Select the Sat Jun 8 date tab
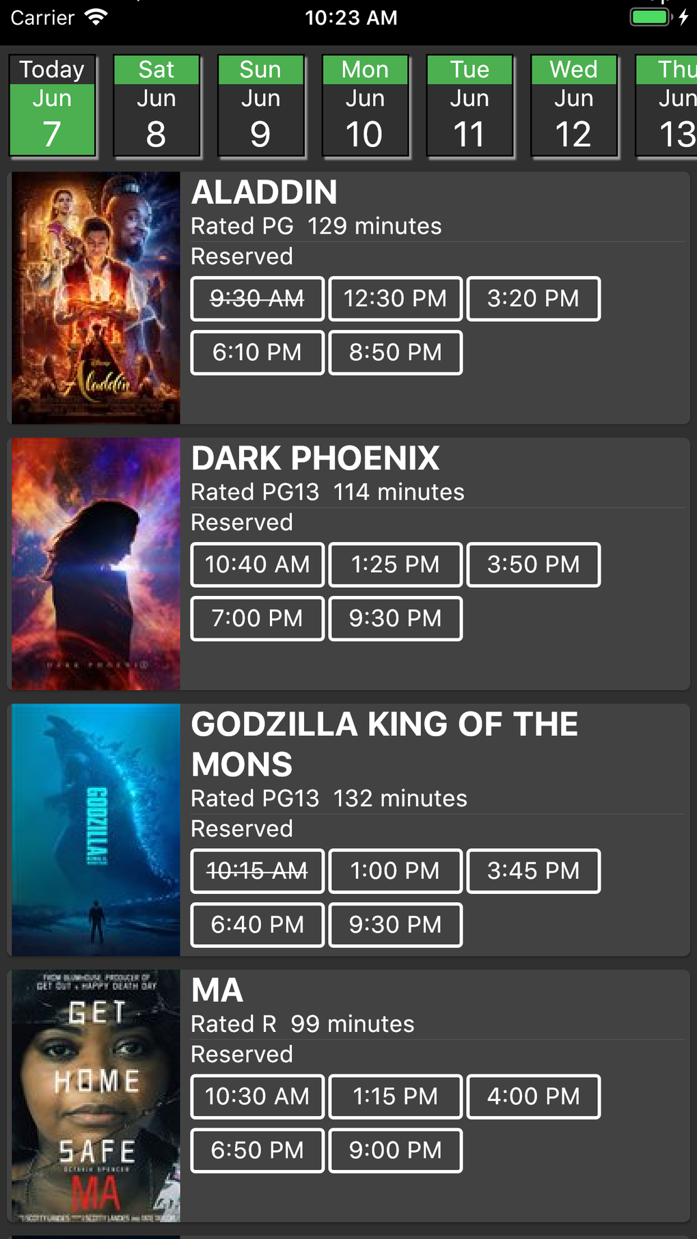This screenshot has width=697, height=1239. coord(156,106)
